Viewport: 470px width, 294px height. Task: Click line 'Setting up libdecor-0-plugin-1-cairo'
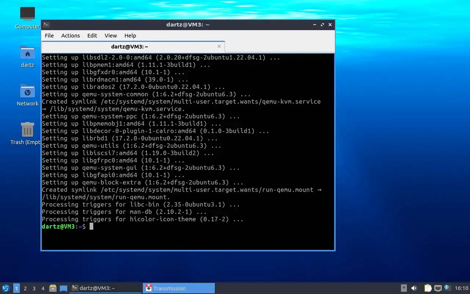coord(155,131)
